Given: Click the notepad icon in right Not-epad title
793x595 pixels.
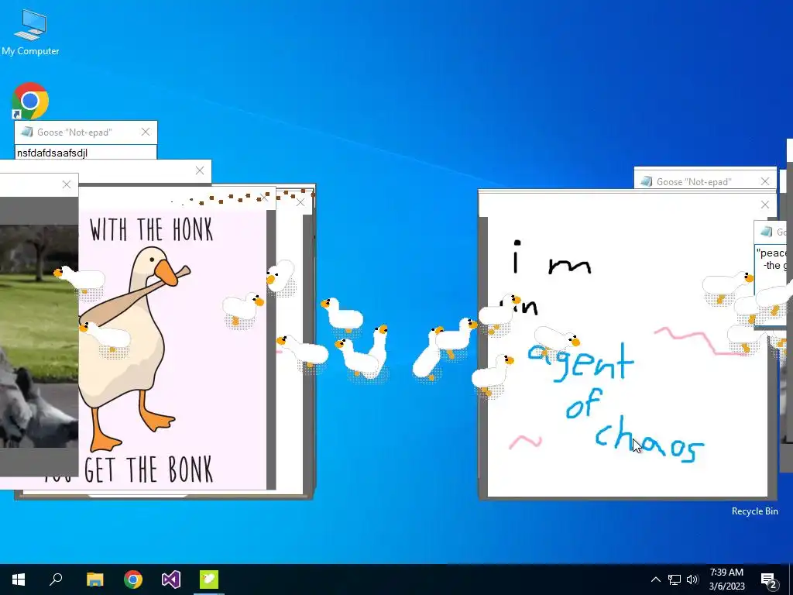Looking at the screenshot, I should pyautogui.click(x=646, y=181).
